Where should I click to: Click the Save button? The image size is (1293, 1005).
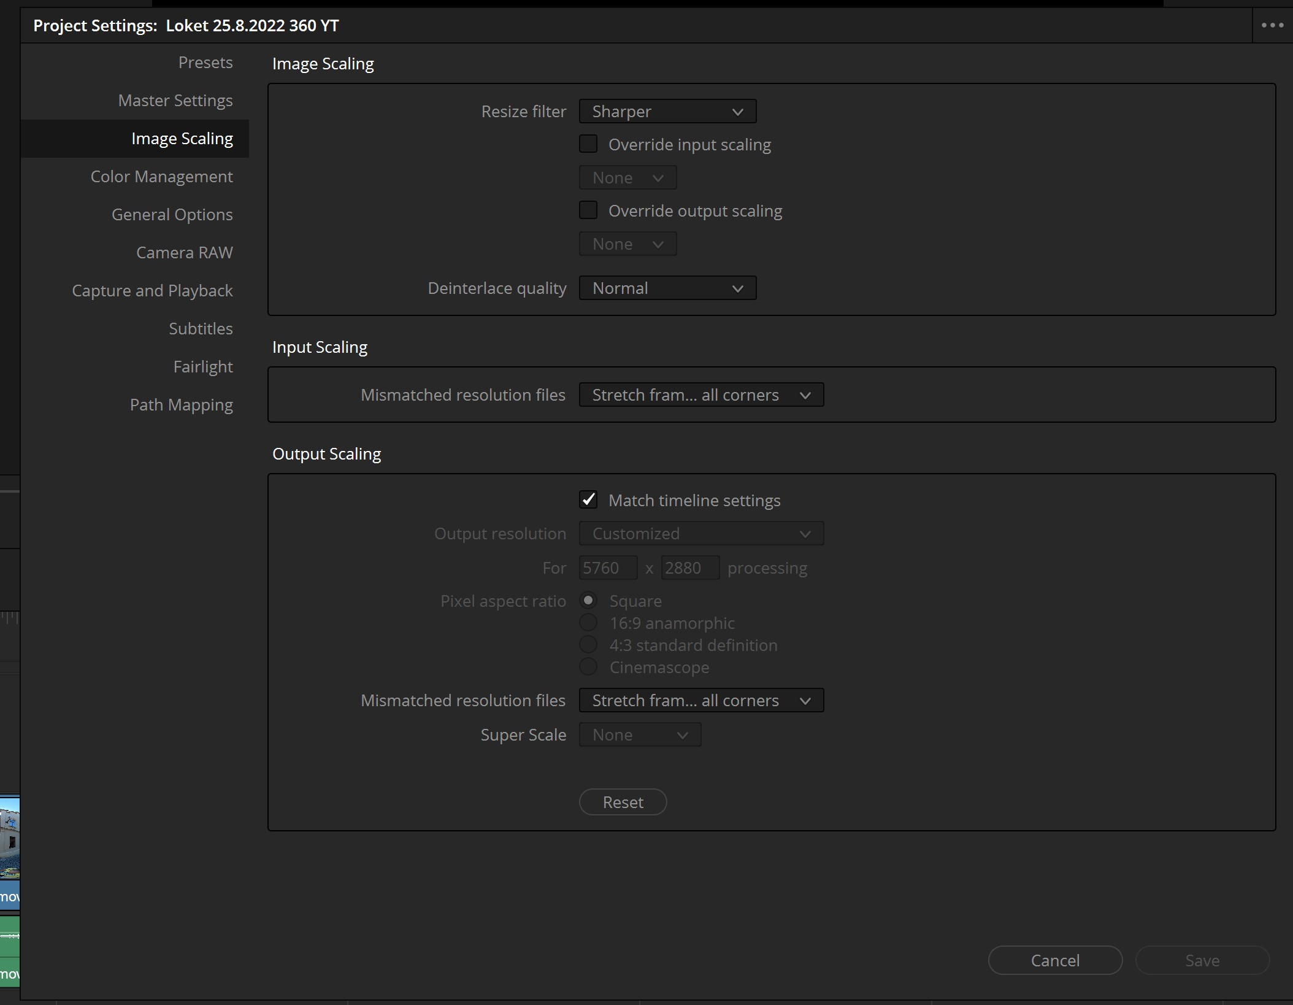point(1202,961)
